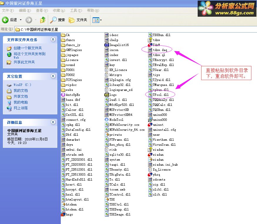This screenshot has height=224, width=257.
Task: Select the base.dbf file icon
Action: click(x=63, y=100)
